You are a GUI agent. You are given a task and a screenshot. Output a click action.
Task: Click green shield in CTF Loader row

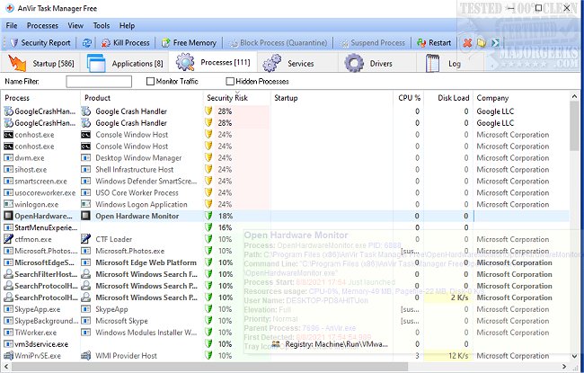[x=209, y=239]
